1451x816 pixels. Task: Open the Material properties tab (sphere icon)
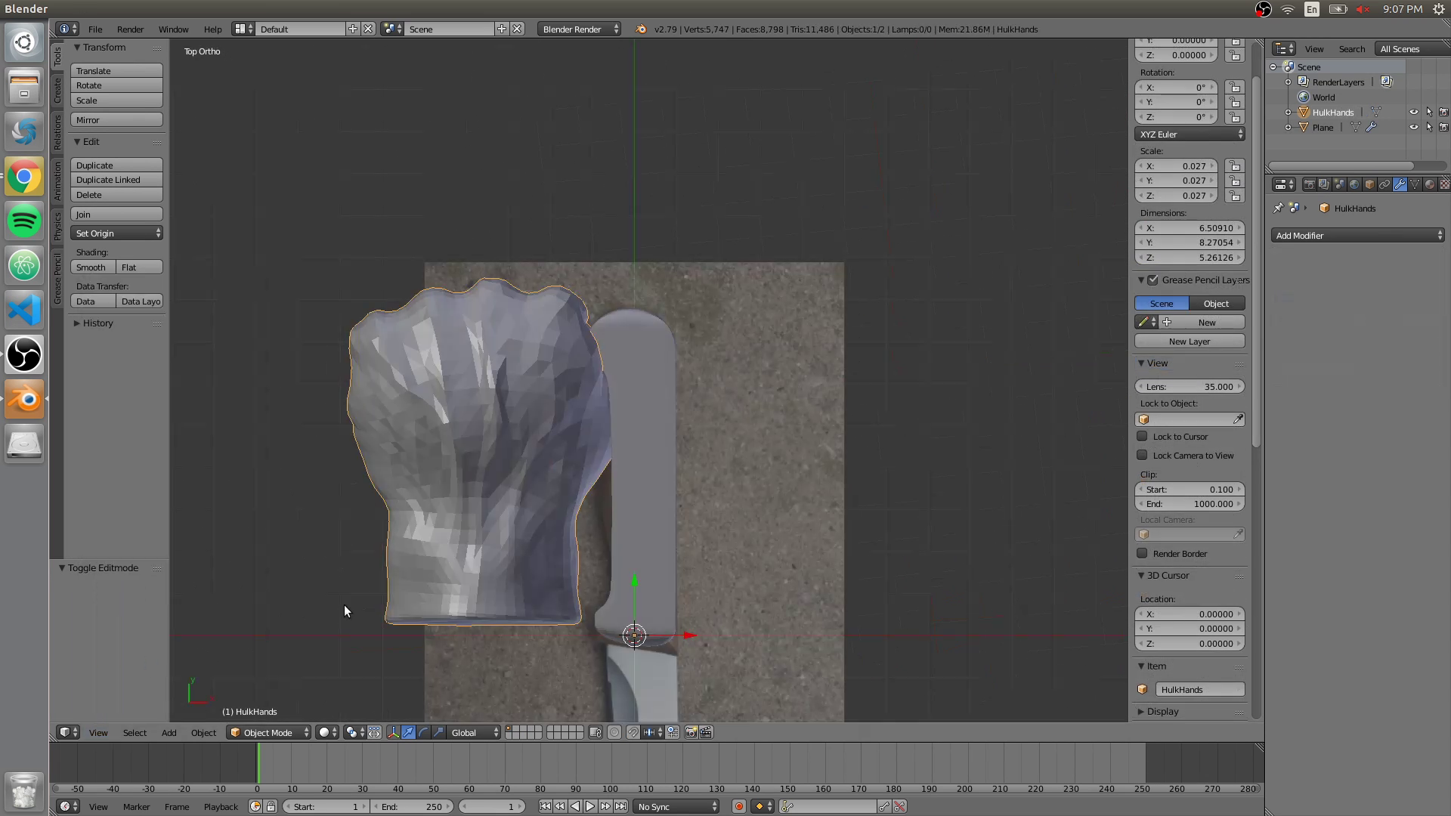1430,184
